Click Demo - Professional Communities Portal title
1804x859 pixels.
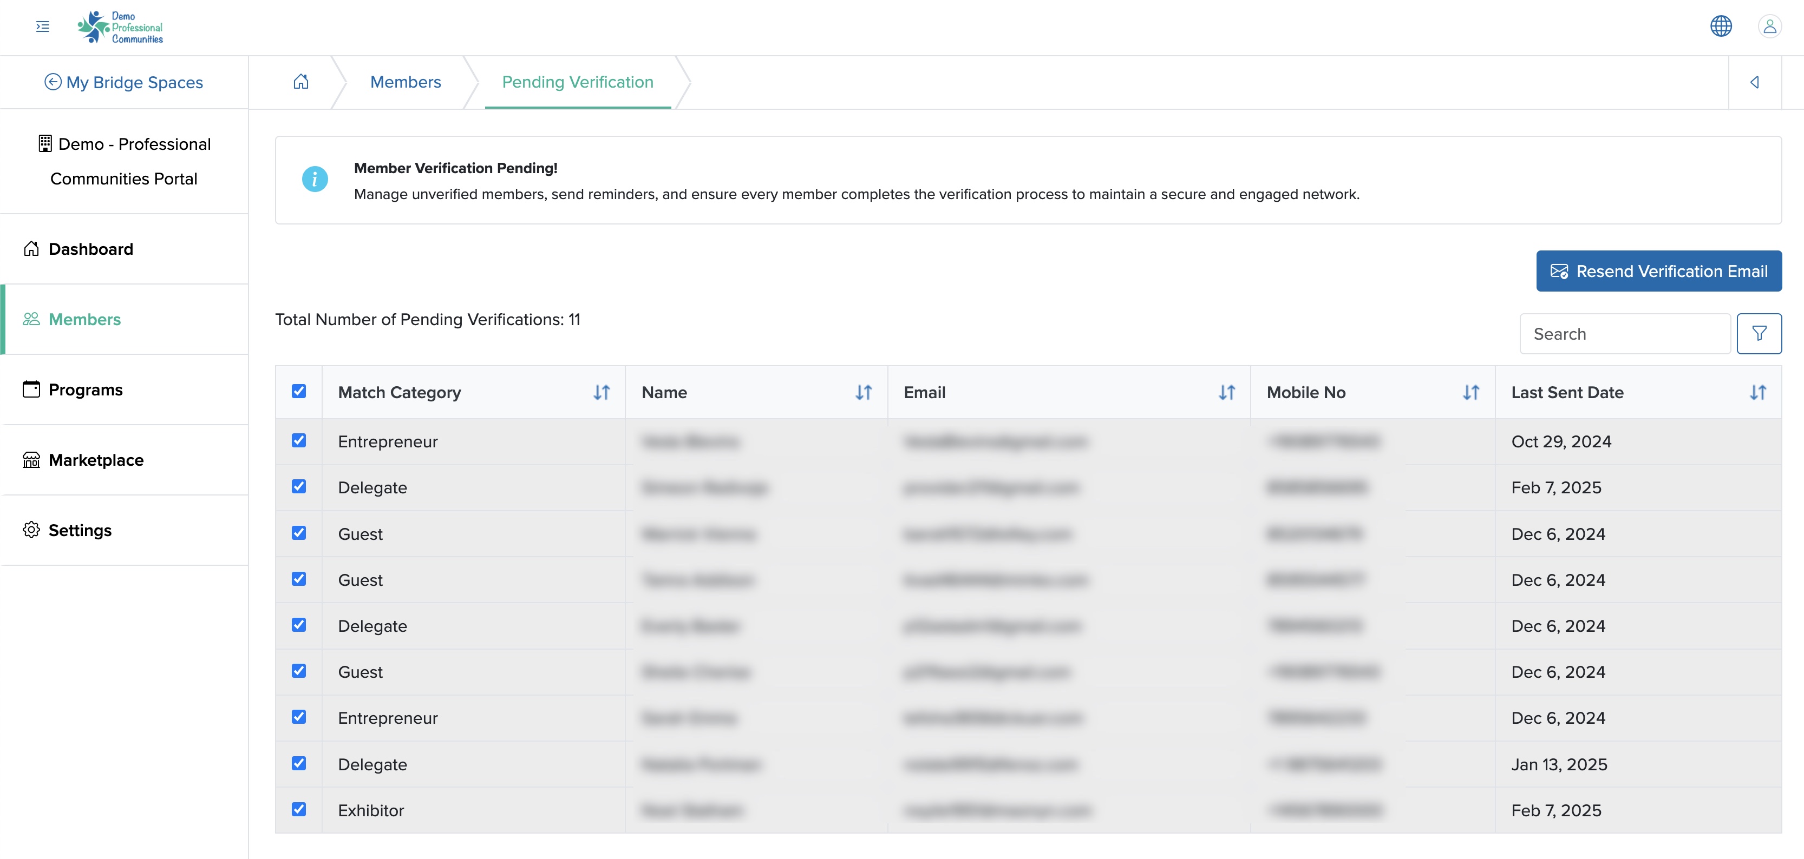[x=124, y=161]
